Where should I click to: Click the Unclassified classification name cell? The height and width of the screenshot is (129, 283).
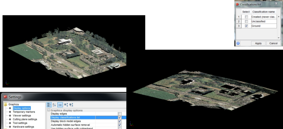[264, 21]
